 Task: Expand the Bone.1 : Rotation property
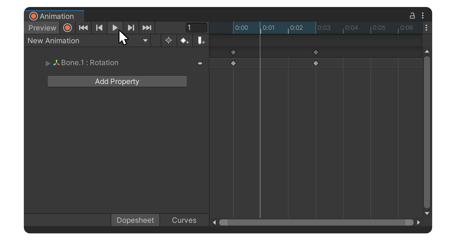[48, 63]
